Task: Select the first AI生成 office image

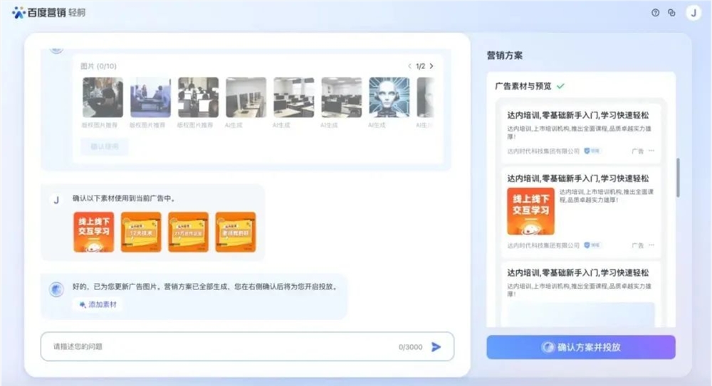Action: [x=246, y=97]
